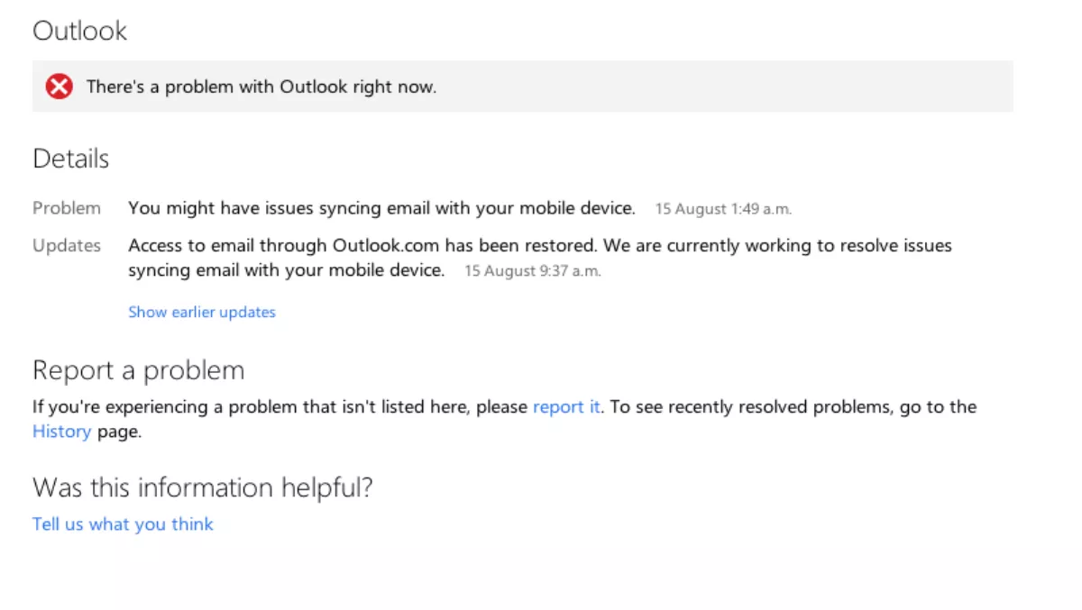
Task: Click the Outlook page heading
Action: [x=79, y=31]
